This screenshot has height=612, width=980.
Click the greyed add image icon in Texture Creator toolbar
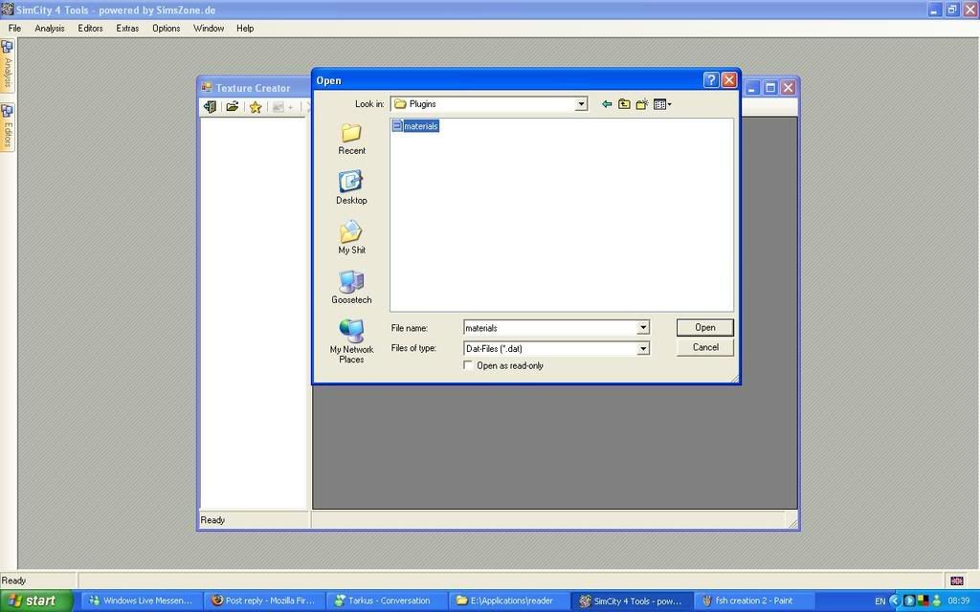coord(278,107)
